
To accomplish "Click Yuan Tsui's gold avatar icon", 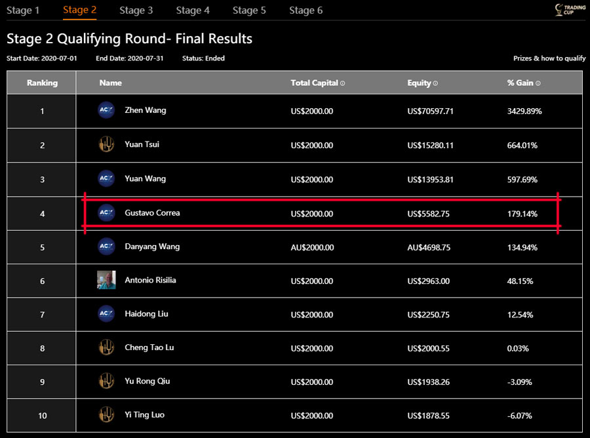I will (106, 145).
